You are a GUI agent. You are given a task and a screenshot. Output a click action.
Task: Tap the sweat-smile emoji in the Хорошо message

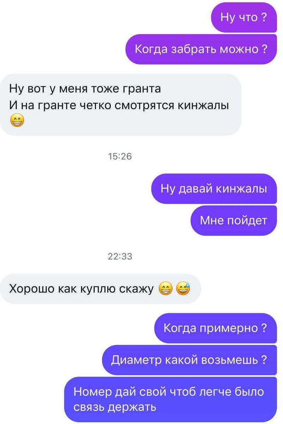(183, 289)
